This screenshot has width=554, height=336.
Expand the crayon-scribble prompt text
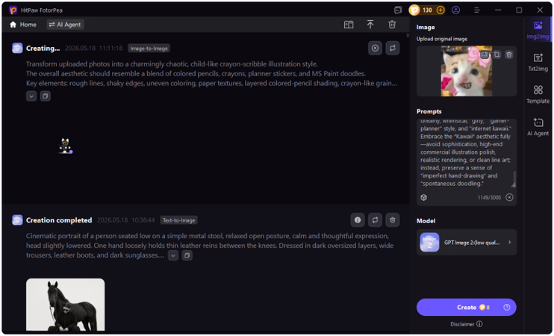tap(31, 96)
